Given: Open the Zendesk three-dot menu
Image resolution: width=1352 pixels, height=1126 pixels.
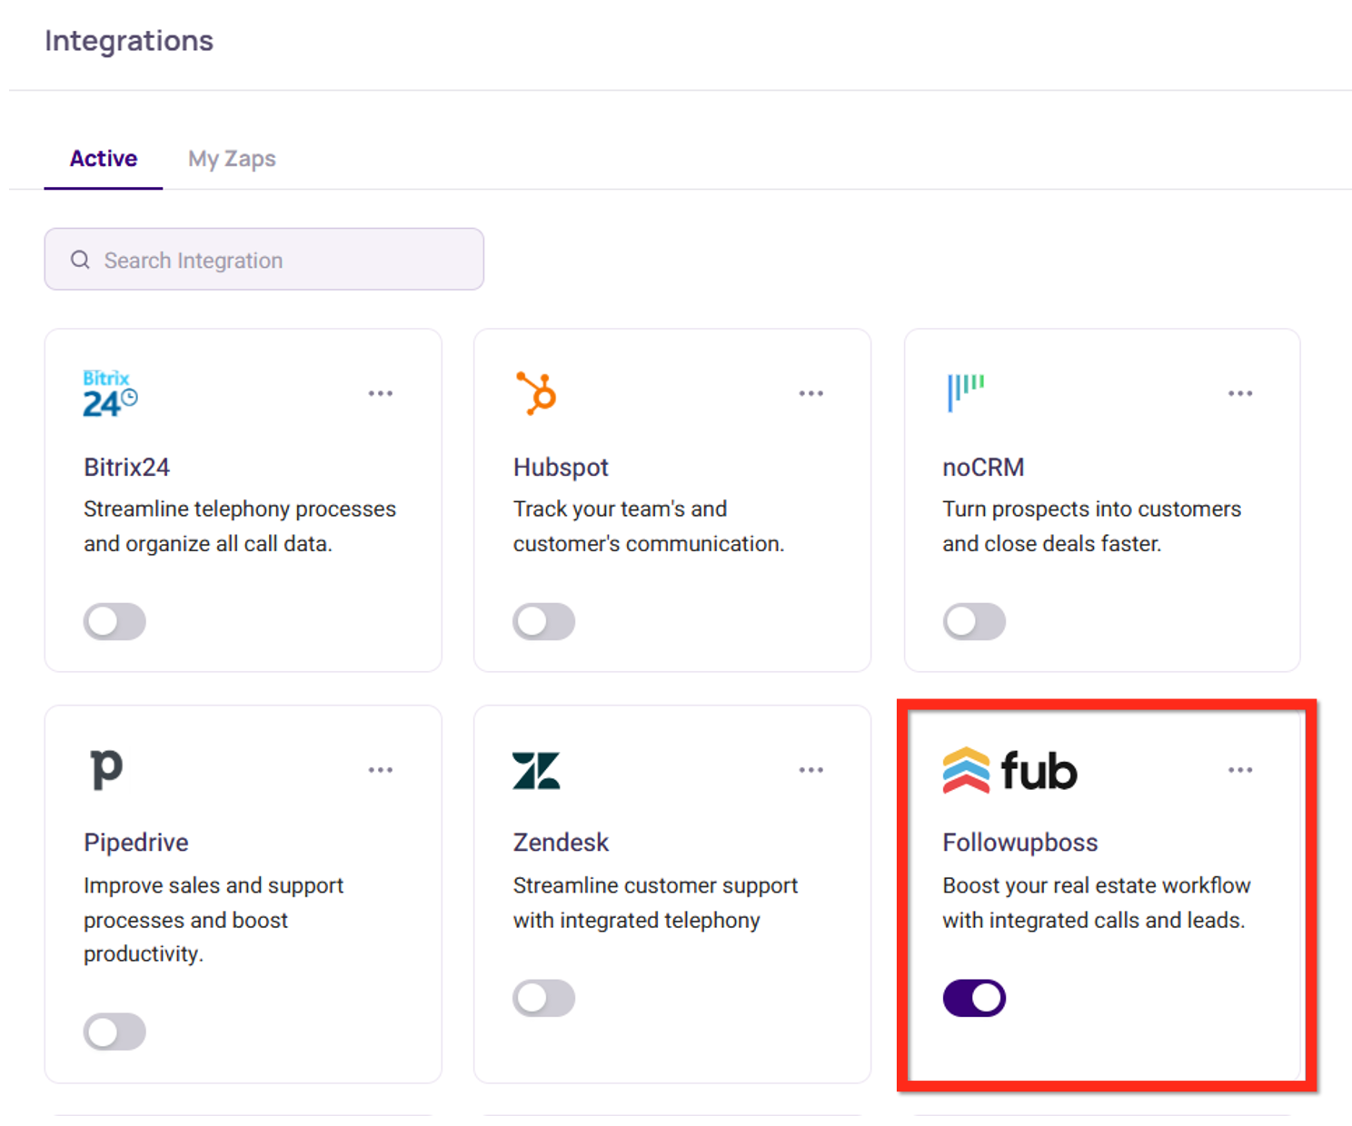Looking at the screenshot, I should coord(811,770).
